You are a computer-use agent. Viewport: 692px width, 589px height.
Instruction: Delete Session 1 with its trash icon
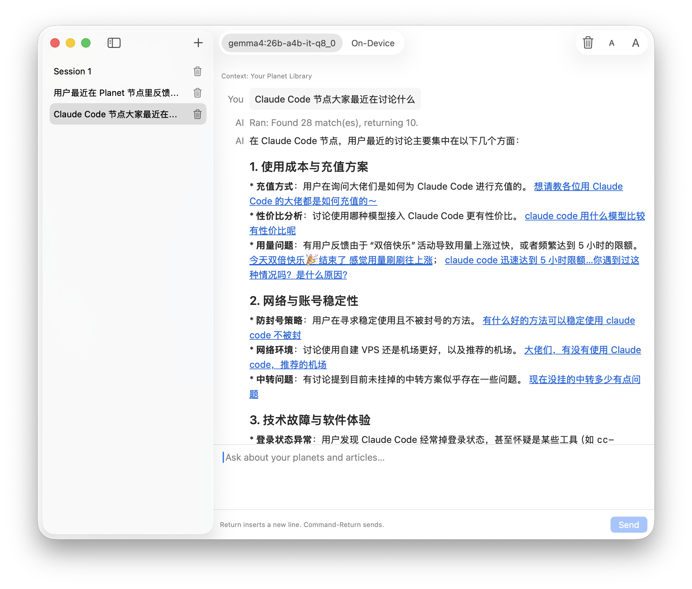[197, 71]
